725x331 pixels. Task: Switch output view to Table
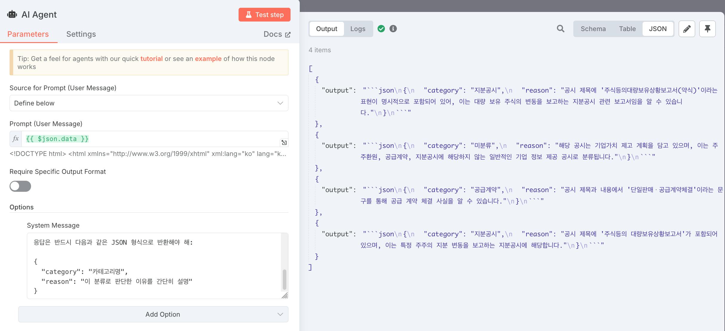[x=627, y=29]
